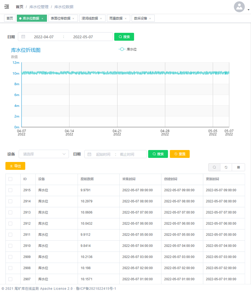Image resolution: width=251 pixels, height=293 pixels.
Task: Toggle the 库水位 legend marker on chart
Action: coord(122,49)
